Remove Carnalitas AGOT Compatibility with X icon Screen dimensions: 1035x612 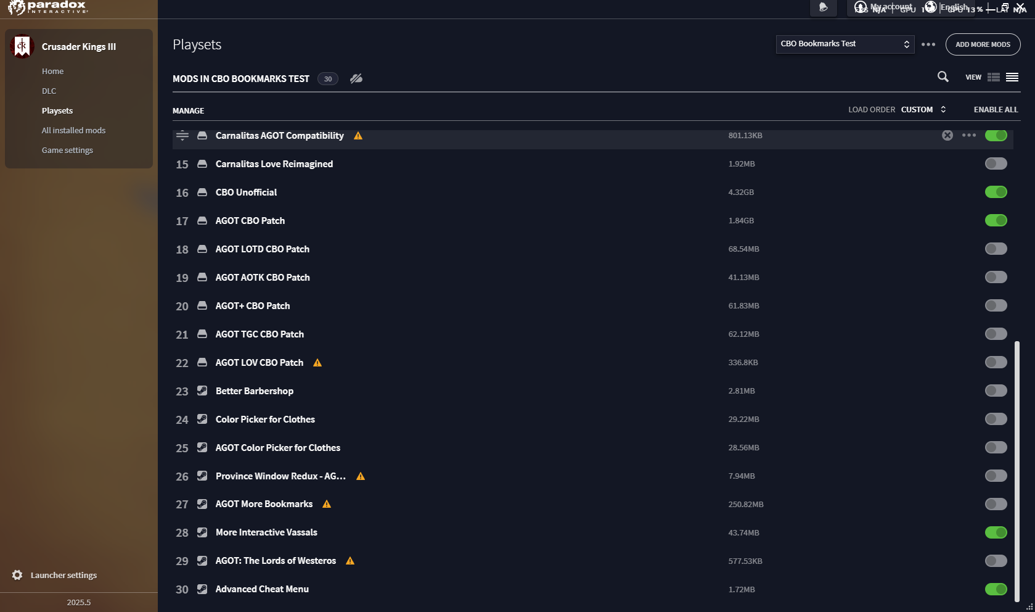pyautogui.click(x=947, y=135)
